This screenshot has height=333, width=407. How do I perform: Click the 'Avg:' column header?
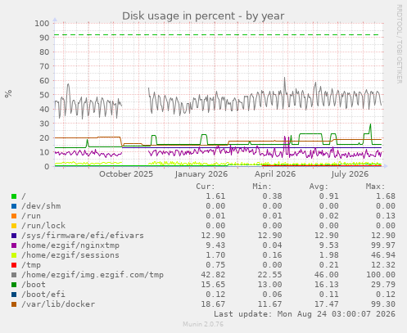tap(319, 187)
